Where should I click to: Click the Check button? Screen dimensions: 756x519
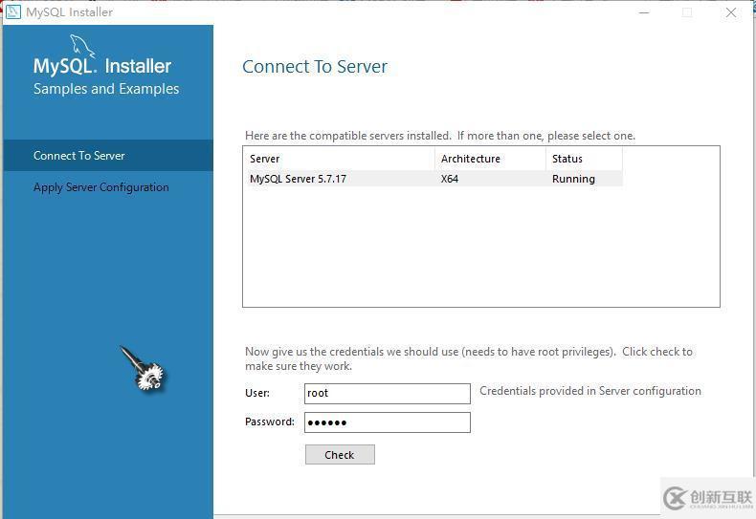(x=340, y=455)
